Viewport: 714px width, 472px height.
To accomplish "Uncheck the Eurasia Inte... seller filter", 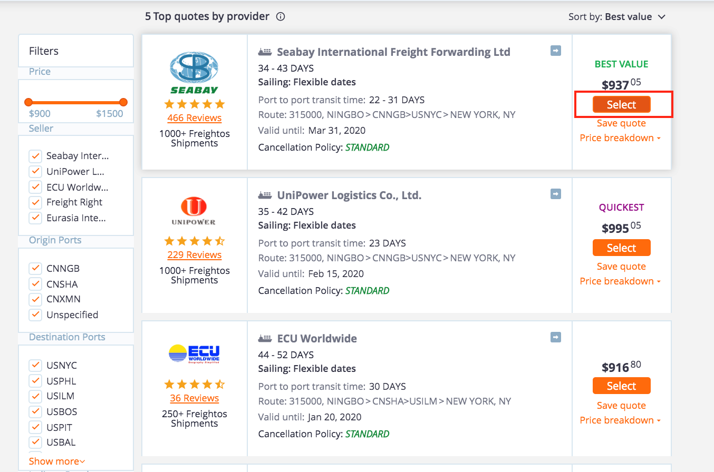I will [x=35, y=218].
